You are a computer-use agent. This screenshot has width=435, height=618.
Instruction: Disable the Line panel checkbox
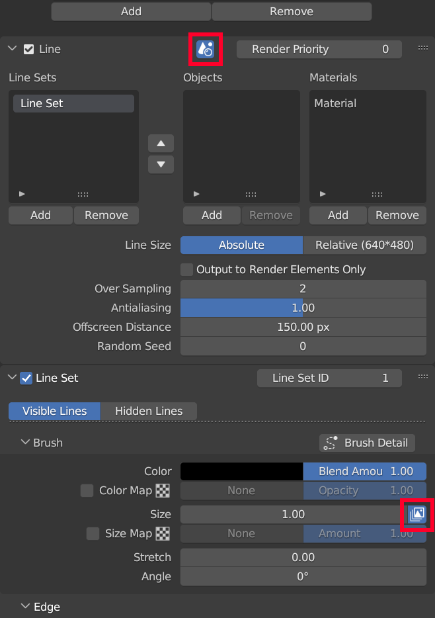[28, 49]
